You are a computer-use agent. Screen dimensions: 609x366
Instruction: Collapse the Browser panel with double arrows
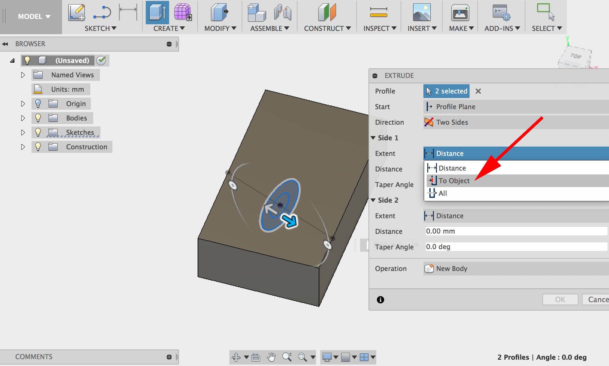point(5,44)
